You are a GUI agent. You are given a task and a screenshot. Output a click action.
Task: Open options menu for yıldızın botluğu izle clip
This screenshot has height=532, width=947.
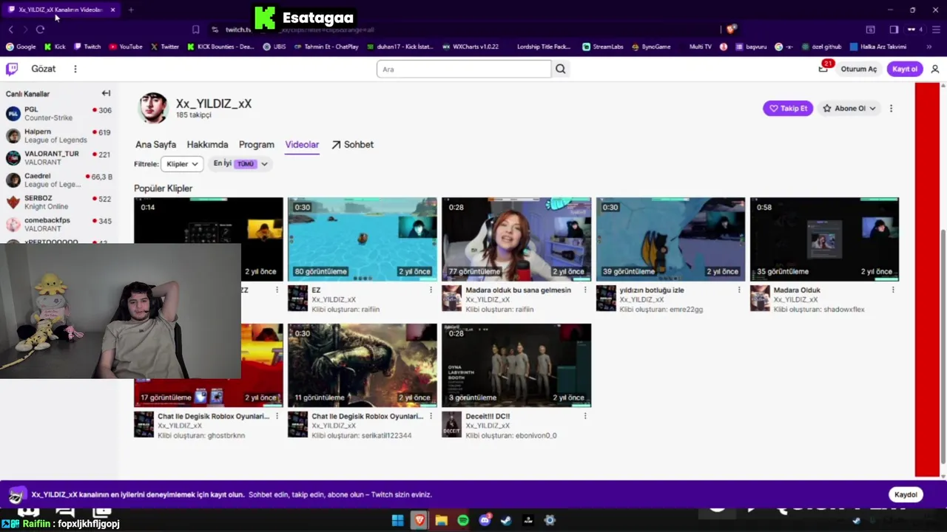pyautogui.click(x=739, y=290)
